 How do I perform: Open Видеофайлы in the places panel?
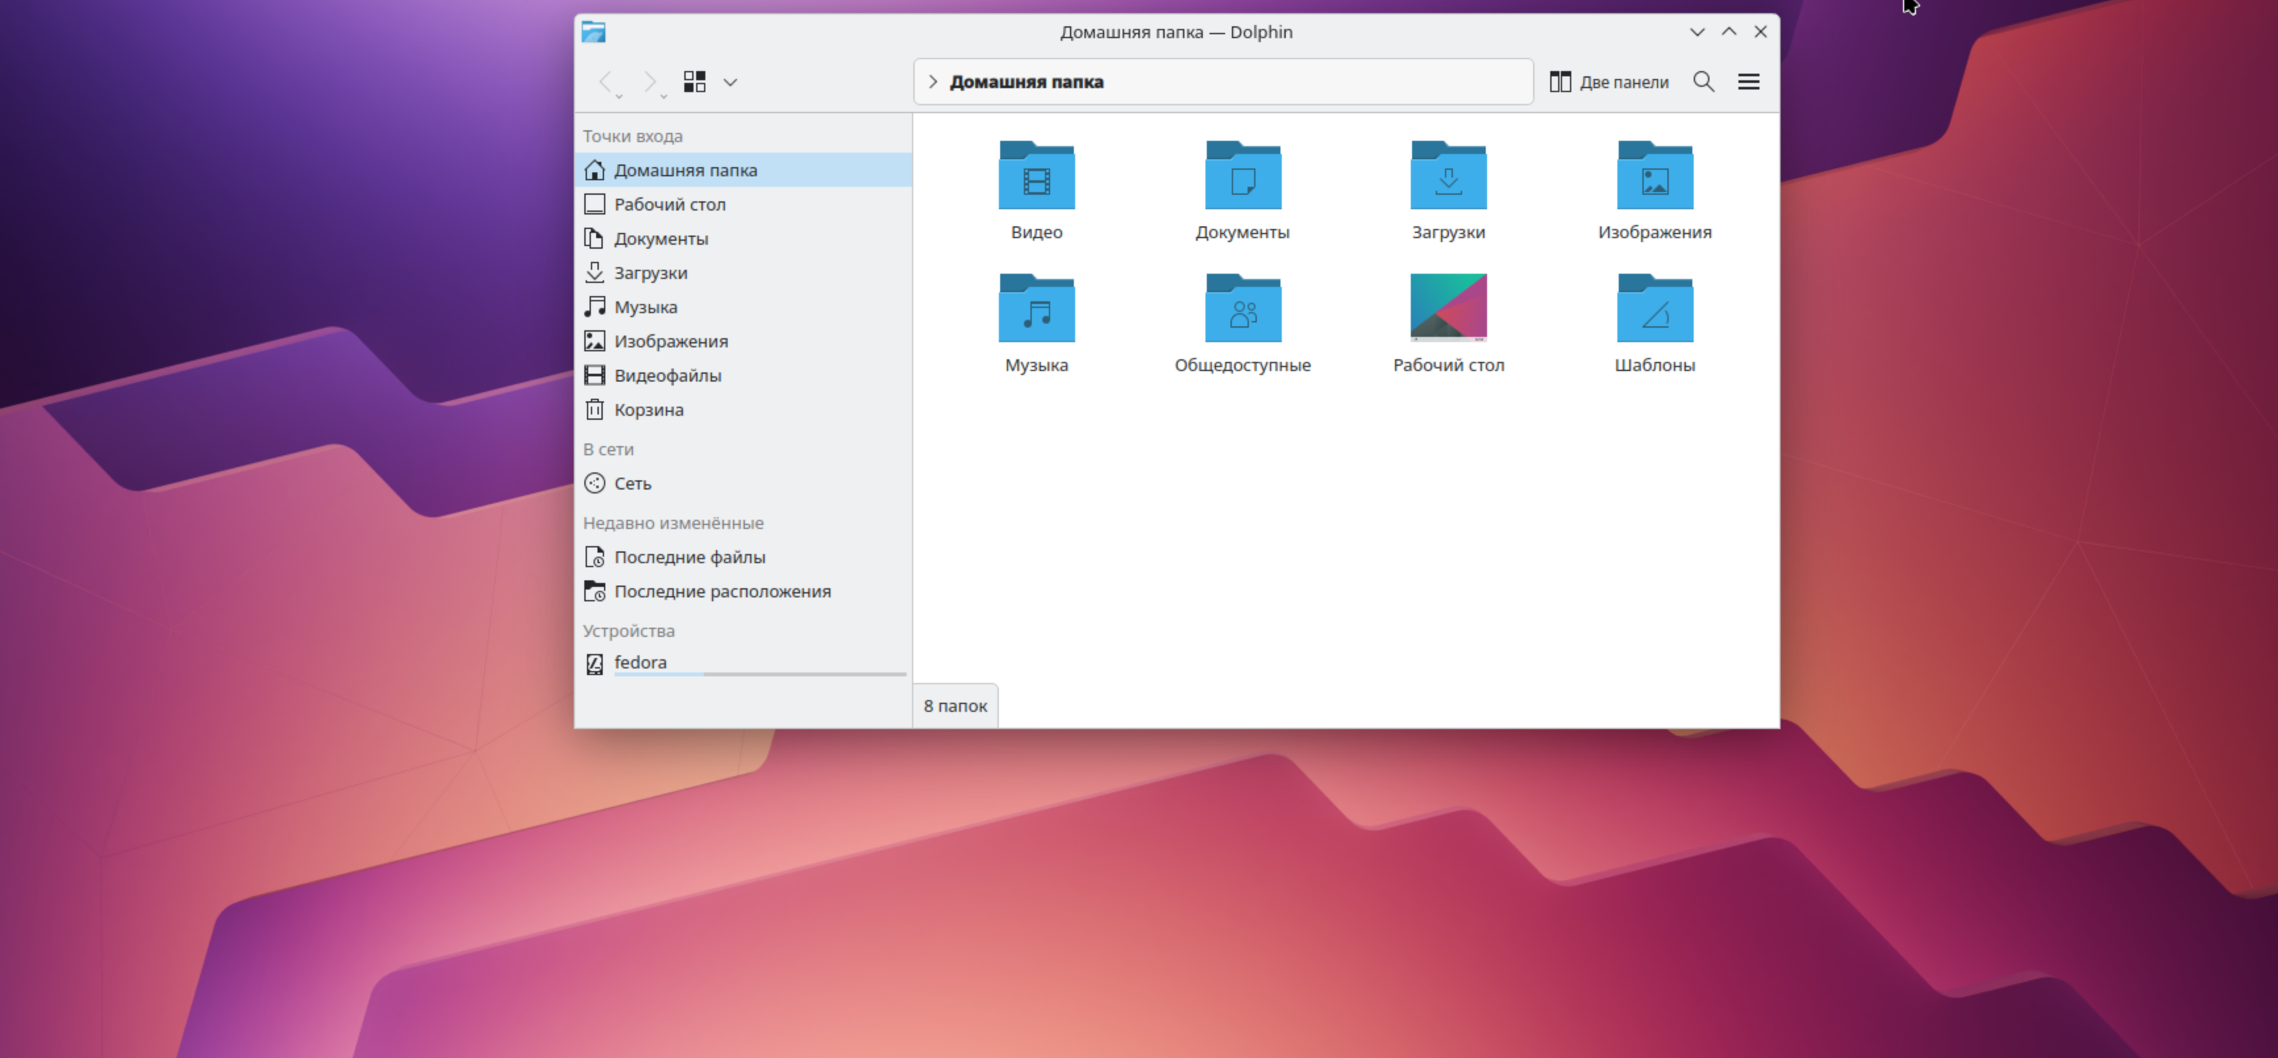click(743, 375)
